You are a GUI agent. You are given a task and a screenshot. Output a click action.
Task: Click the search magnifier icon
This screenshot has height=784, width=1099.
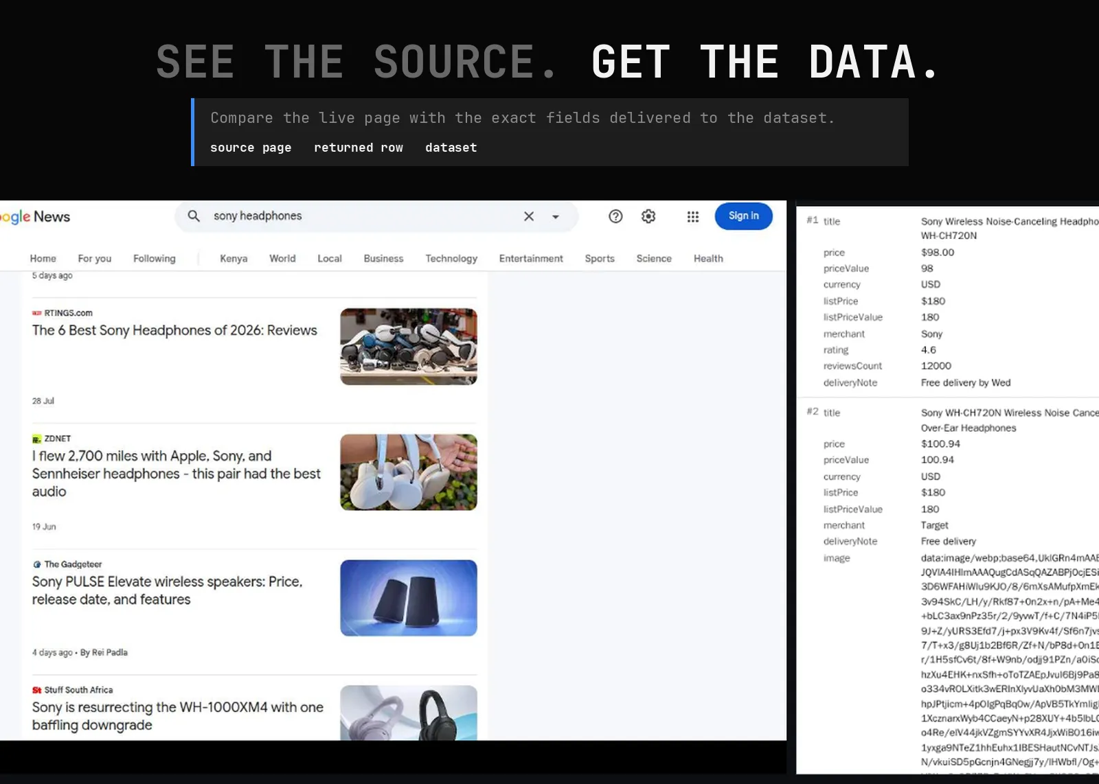coord(194,216)
